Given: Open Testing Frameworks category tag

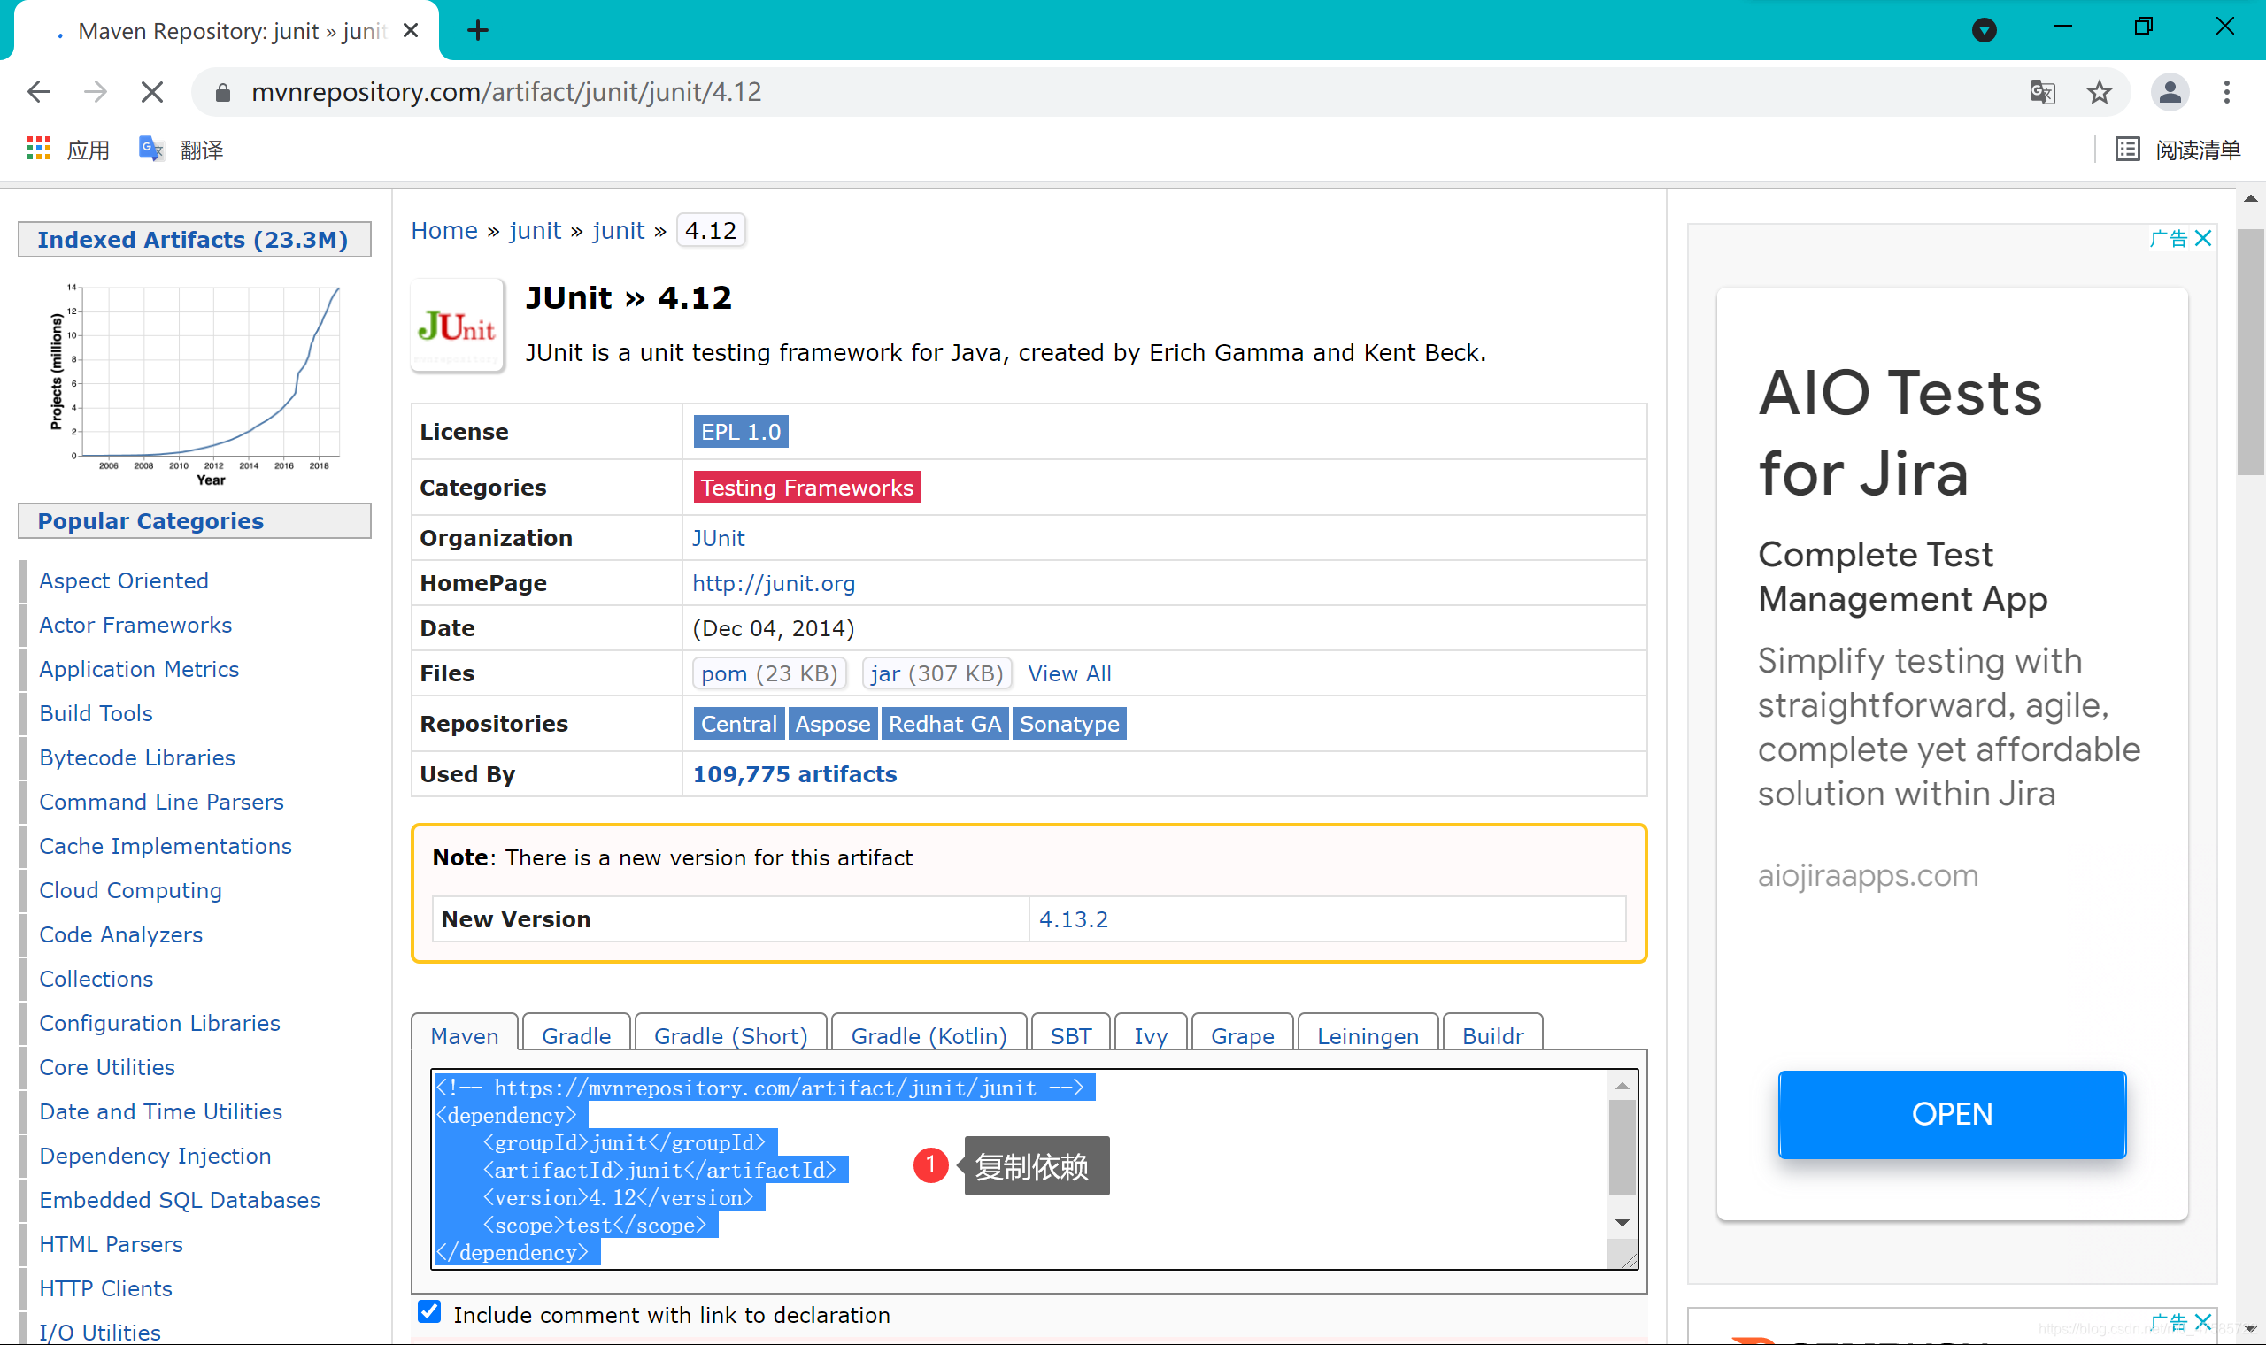Looking at the screenshot, I should tap(806, 488).
